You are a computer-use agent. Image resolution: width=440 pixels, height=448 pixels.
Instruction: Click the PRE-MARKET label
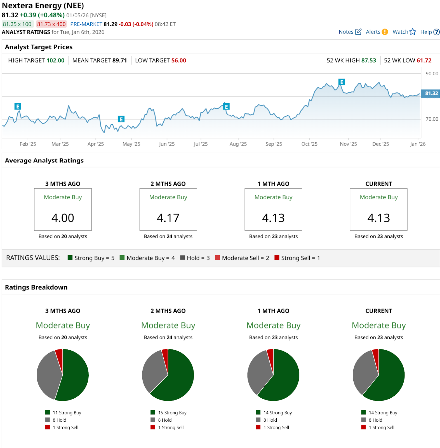pyautogui.click(x=86, y=24)
